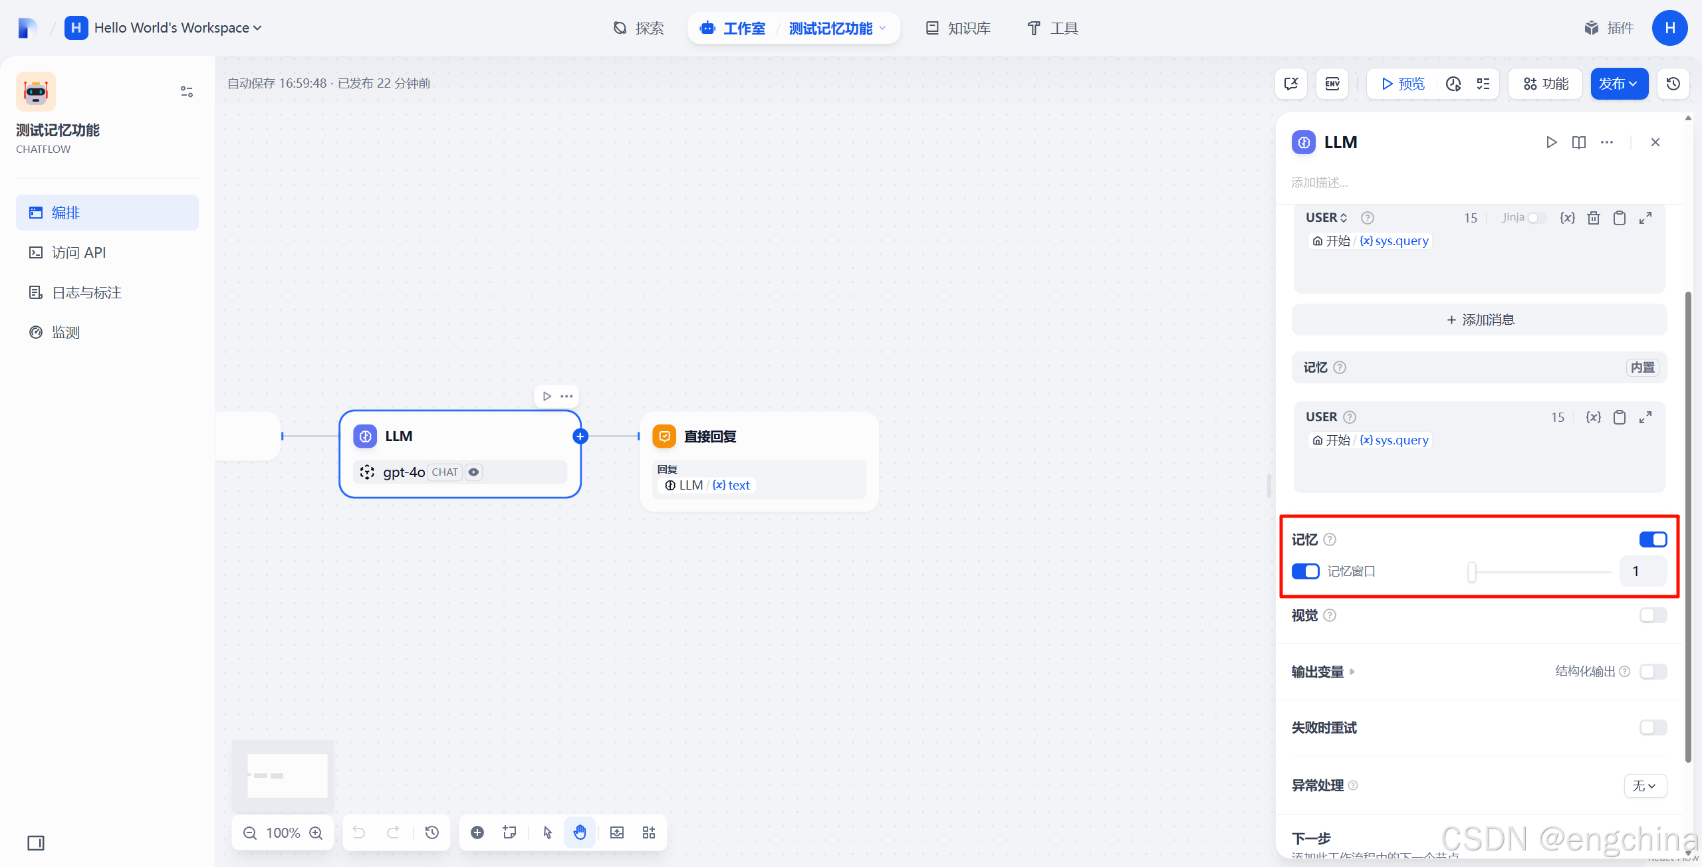This screenshot has width=1702, height=867.
Task: Turn off the 记忆窗口 window switch
Action: tap(1305, 571)
